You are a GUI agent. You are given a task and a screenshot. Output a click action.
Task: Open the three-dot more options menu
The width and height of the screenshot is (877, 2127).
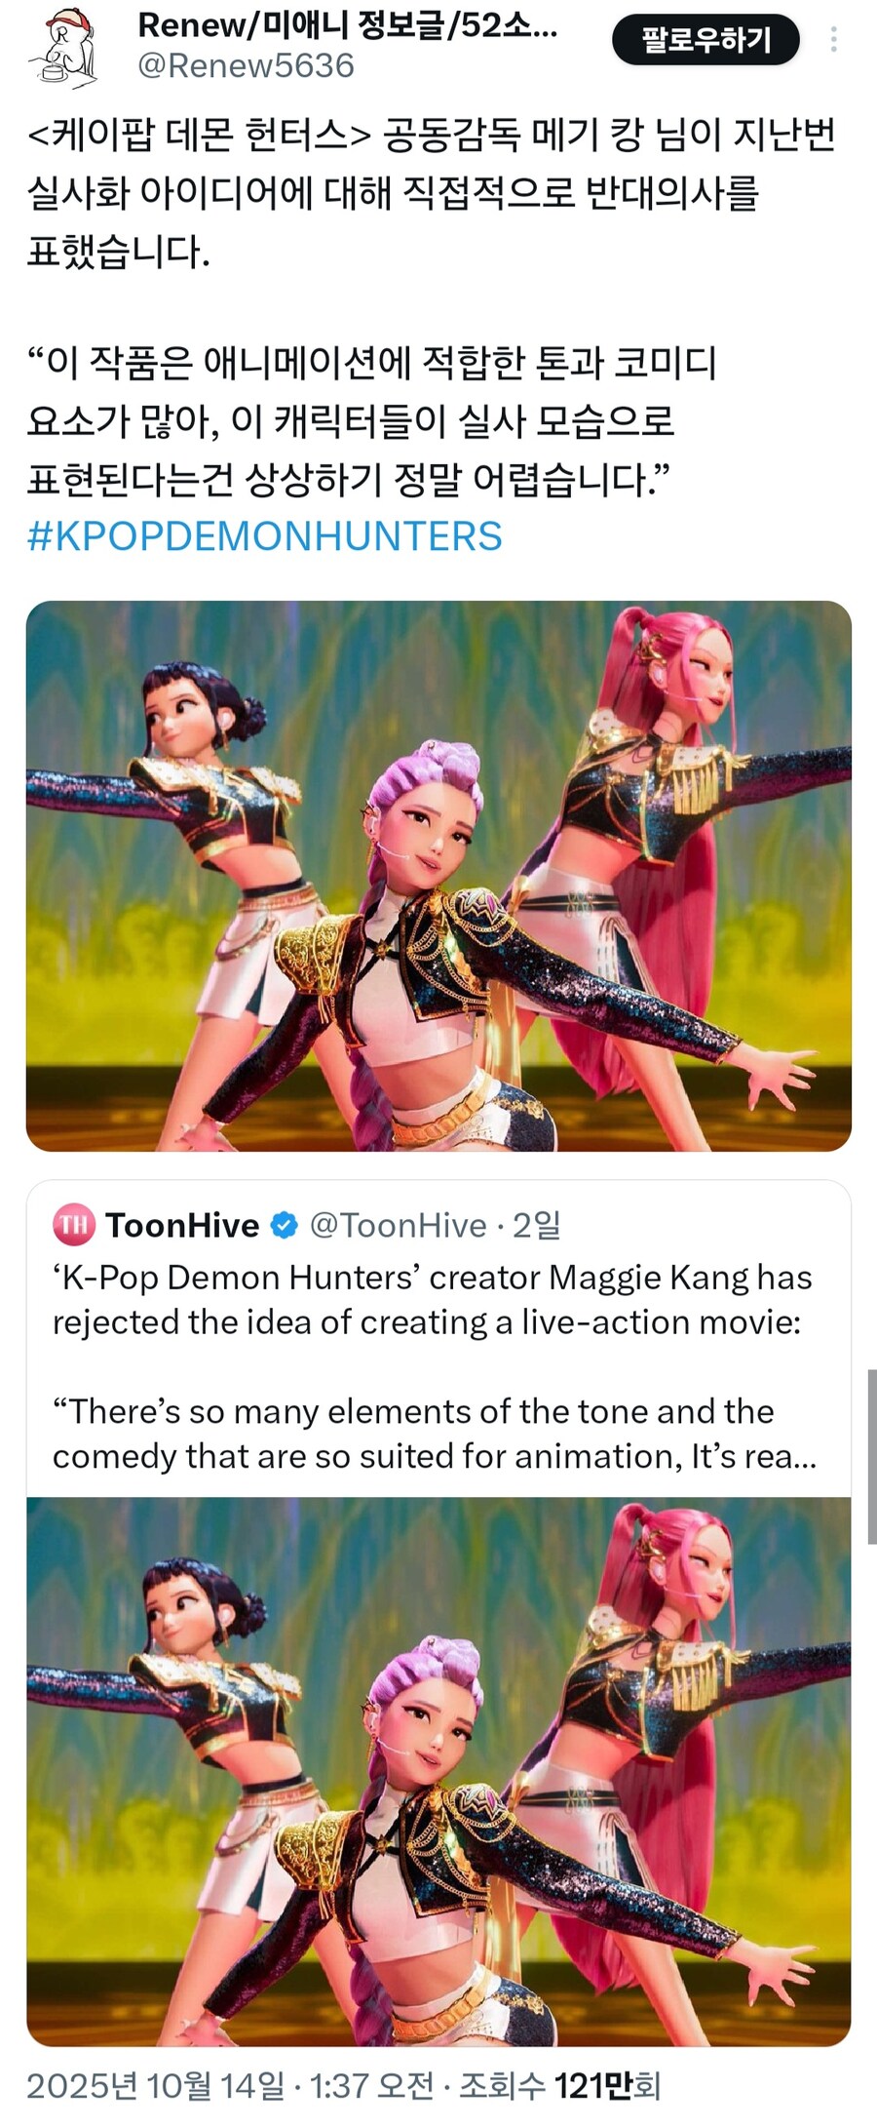click(833, 39)
